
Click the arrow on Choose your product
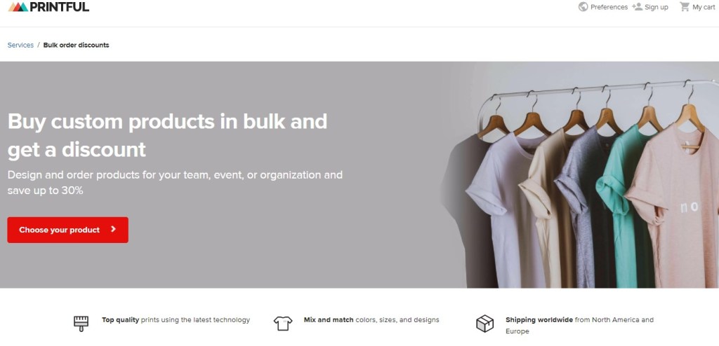pos(114,229)
